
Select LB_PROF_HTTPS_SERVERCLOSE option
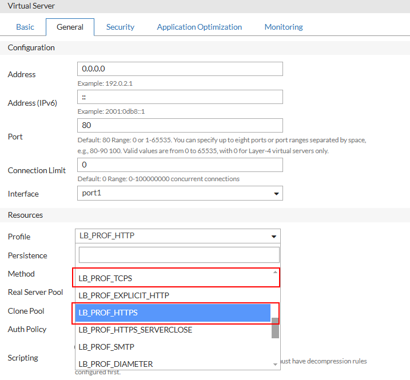172,330
